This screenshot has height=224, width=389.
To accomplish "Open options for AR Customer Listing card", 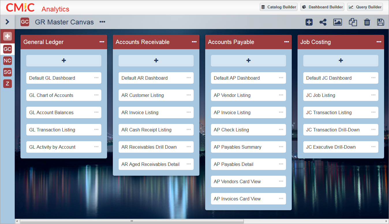I will pyautogui.click(x=189, y=95).
